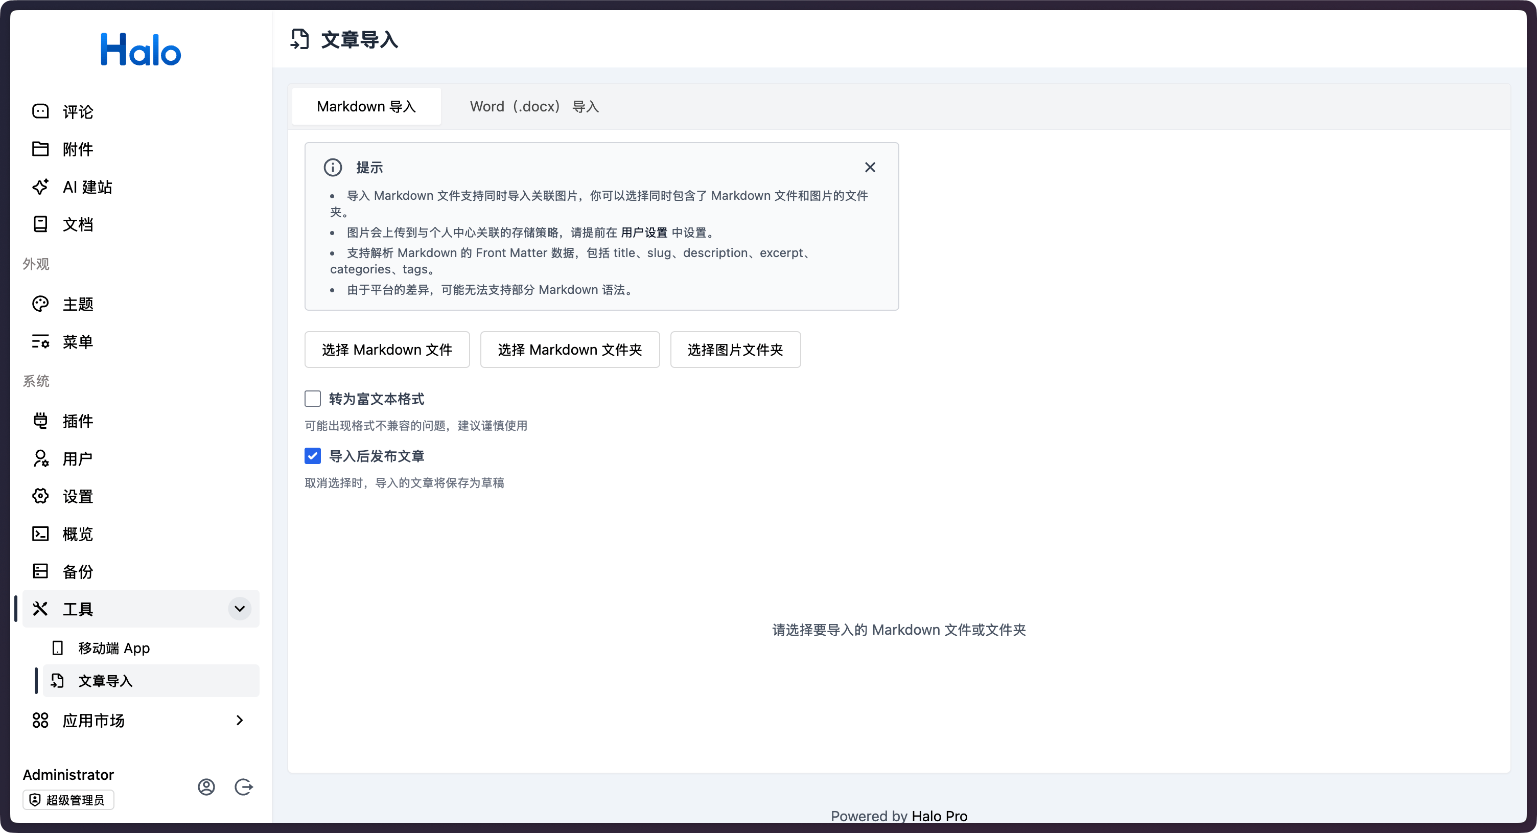
Task: Click the 移动端 App phone icon
Action: (x=57, y=648)
